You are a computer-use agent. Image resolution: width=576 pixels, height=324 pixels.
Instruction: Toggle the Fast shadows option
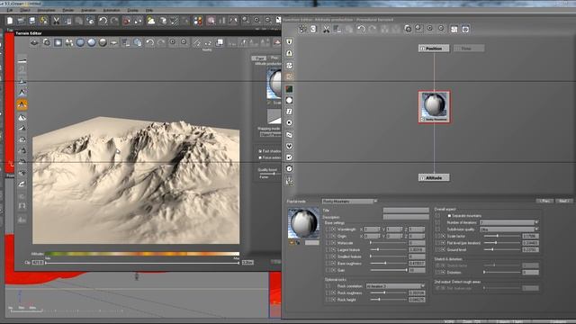pyautogui.click(x=260, y=151)
